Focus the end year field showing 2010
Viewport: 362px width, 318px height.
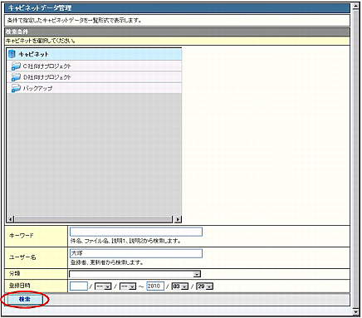[x=155, y=286]
